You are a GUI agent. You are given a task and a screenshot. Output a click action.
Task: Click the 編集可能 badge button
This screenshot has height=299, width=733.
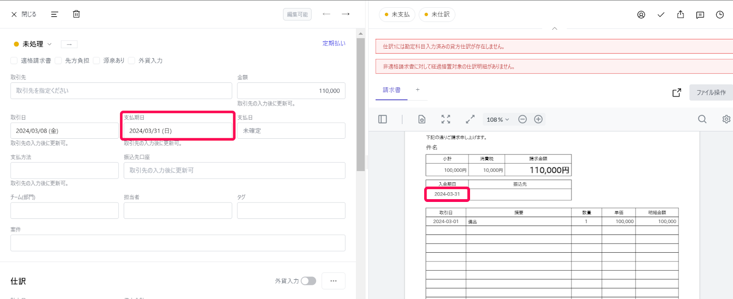pyautogui.click(x=297, y=14)
